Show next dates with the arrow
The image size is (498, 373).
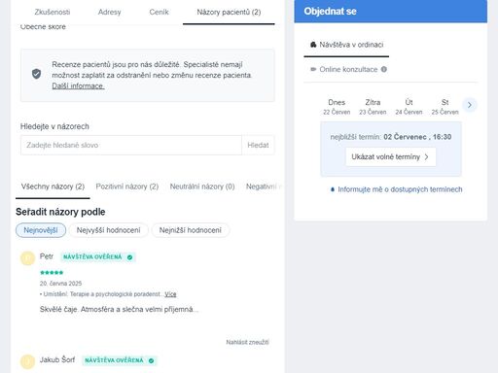point(470,105)
